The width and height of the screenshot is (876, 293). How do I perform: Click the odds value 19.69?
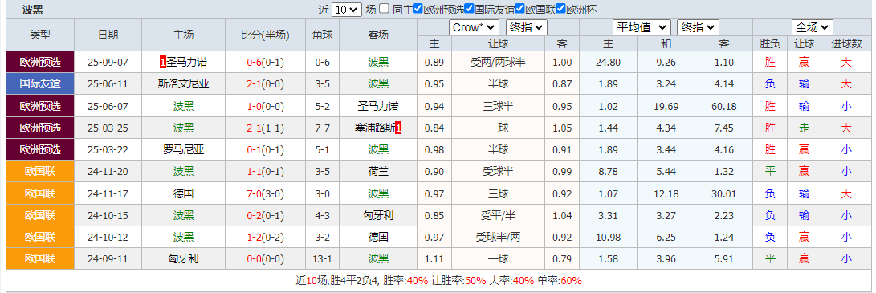[666, 107]
